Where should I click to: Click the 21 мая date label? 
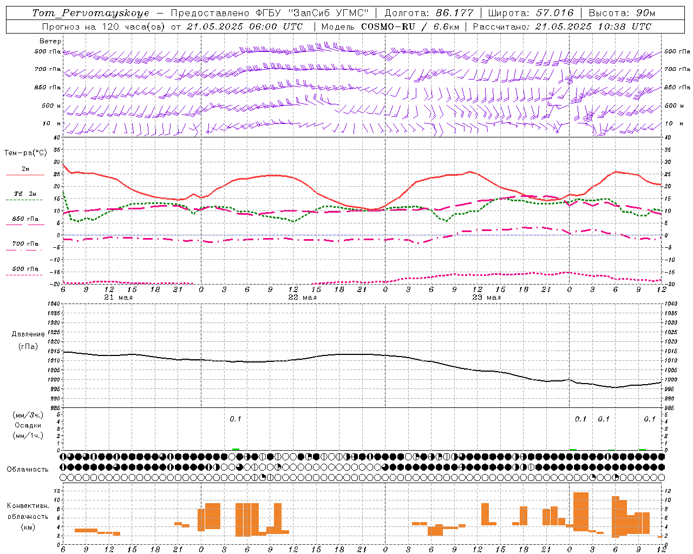click(x=119, y=298)
